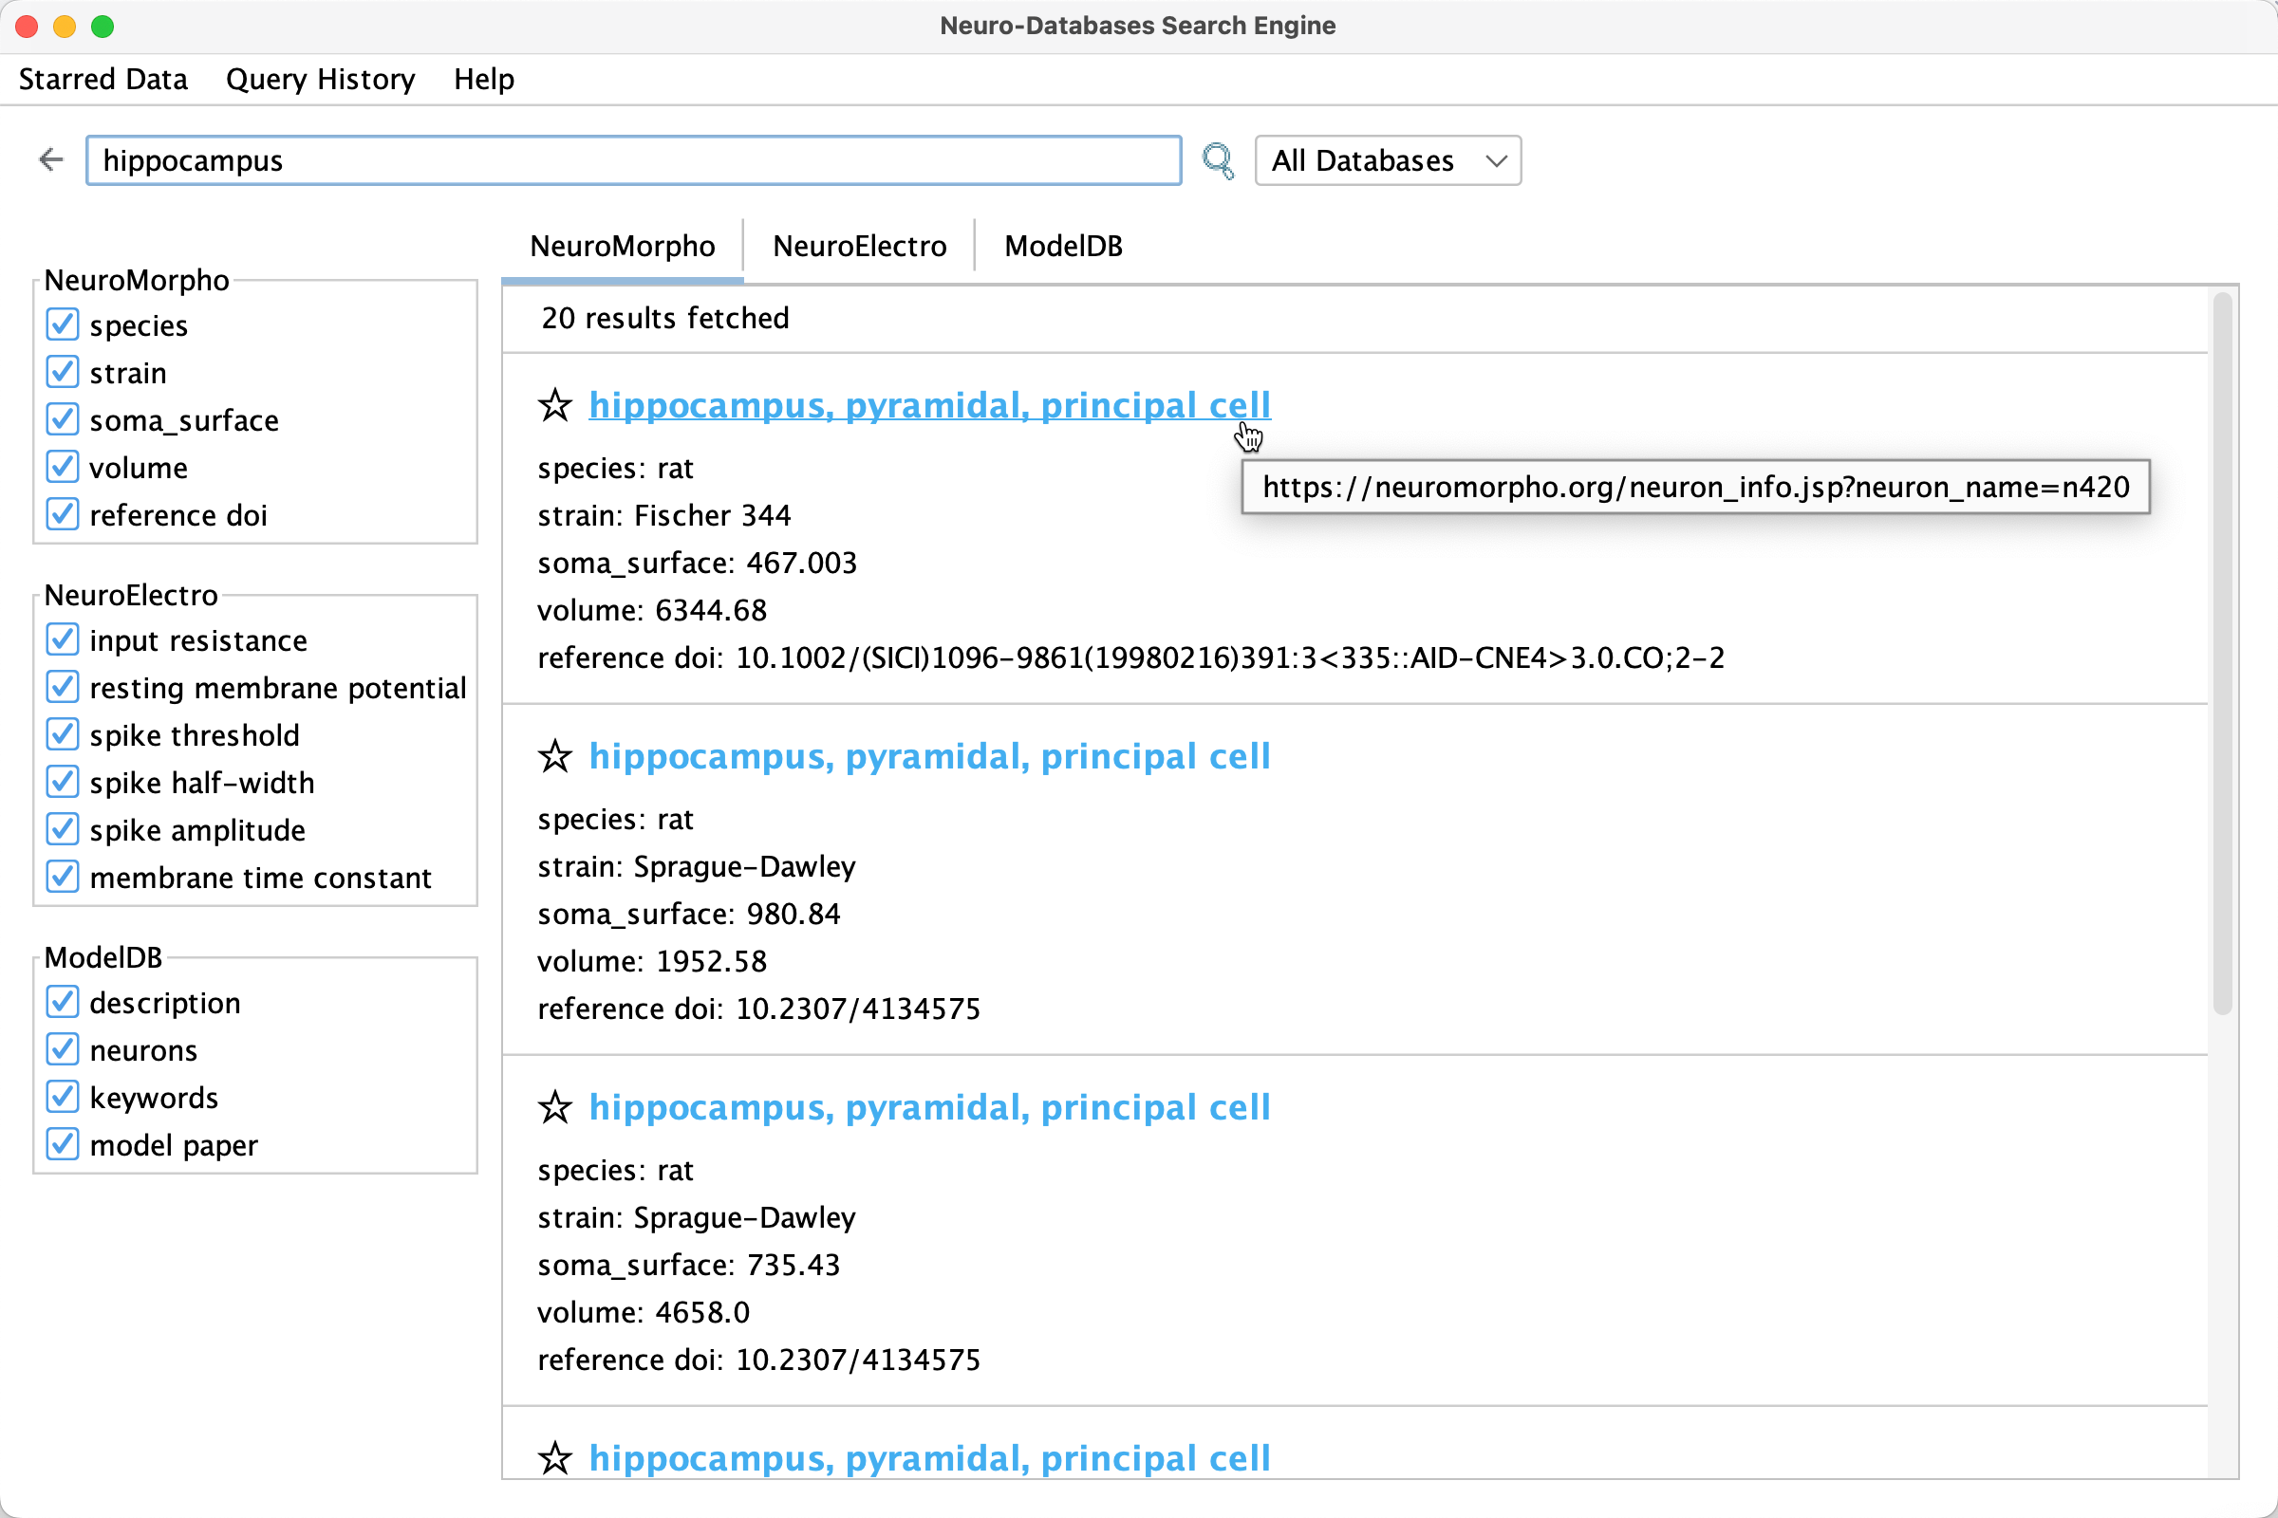The image size is (2278, 1518).
Task: Disable the spike threshold checkbox
Action: coord(63,734)
